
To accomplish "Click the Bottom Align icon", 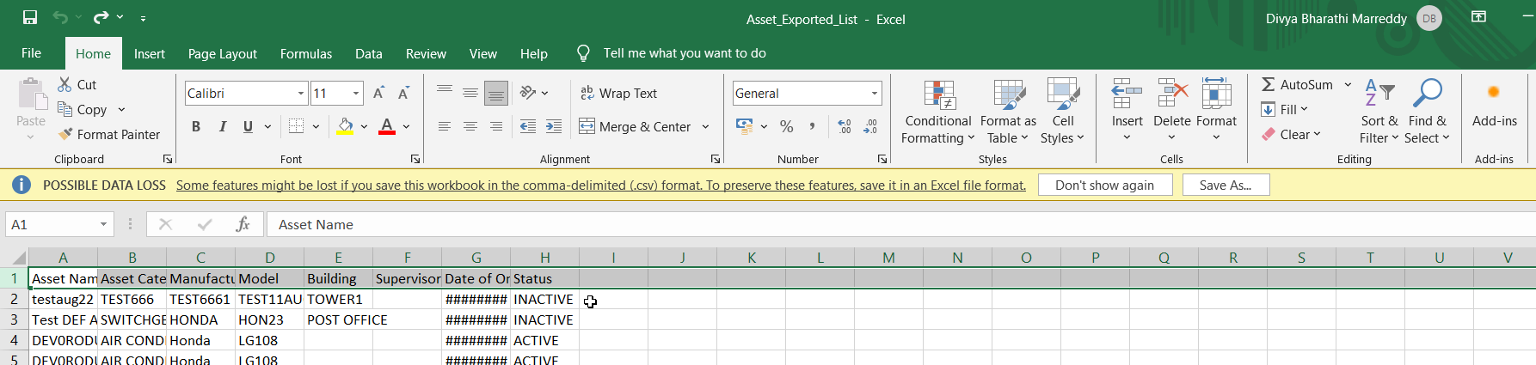I will [496, 93].
